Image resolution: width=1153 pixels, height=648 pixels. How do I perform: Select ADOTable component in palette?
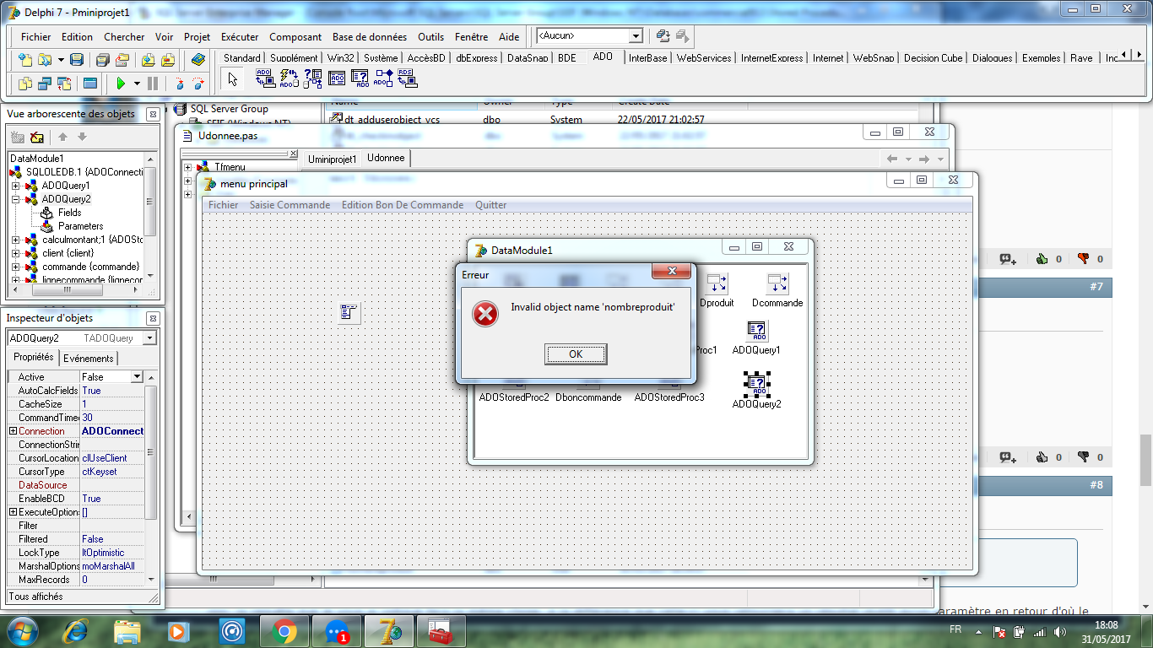(x=337, y=79)
